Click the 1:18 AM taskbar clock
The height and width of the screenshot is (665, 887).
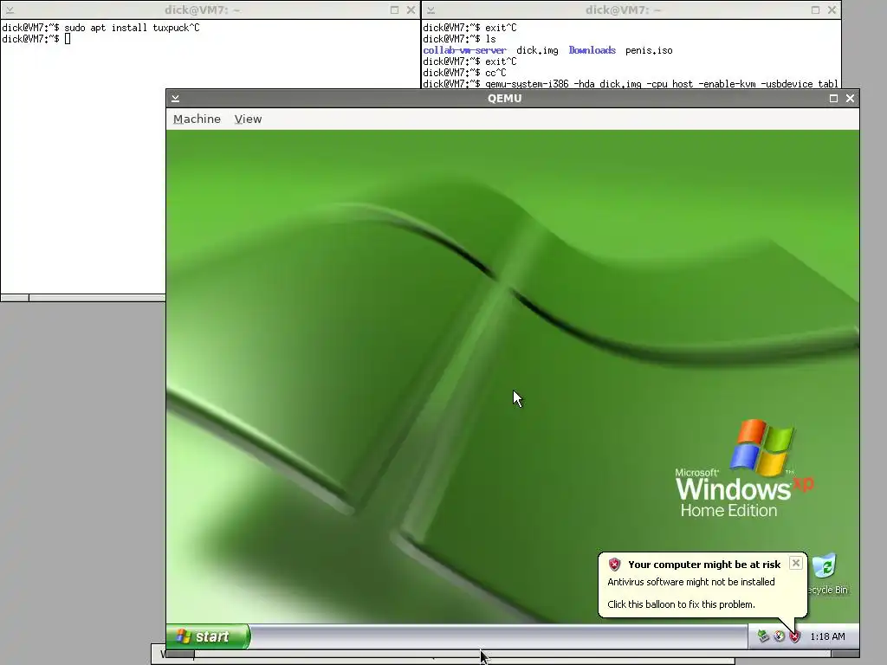[827, 636]
